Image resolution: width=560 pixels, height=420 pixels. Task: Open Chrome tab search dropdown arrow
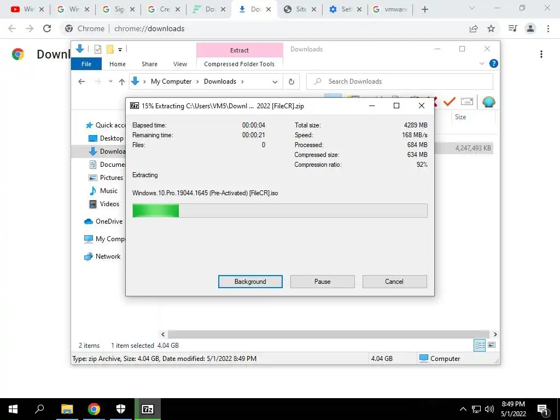click(472, 8)
